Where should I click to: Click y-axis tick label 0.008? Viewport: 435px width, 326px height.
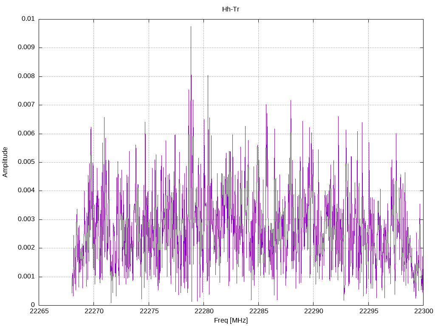coord(26,76)
